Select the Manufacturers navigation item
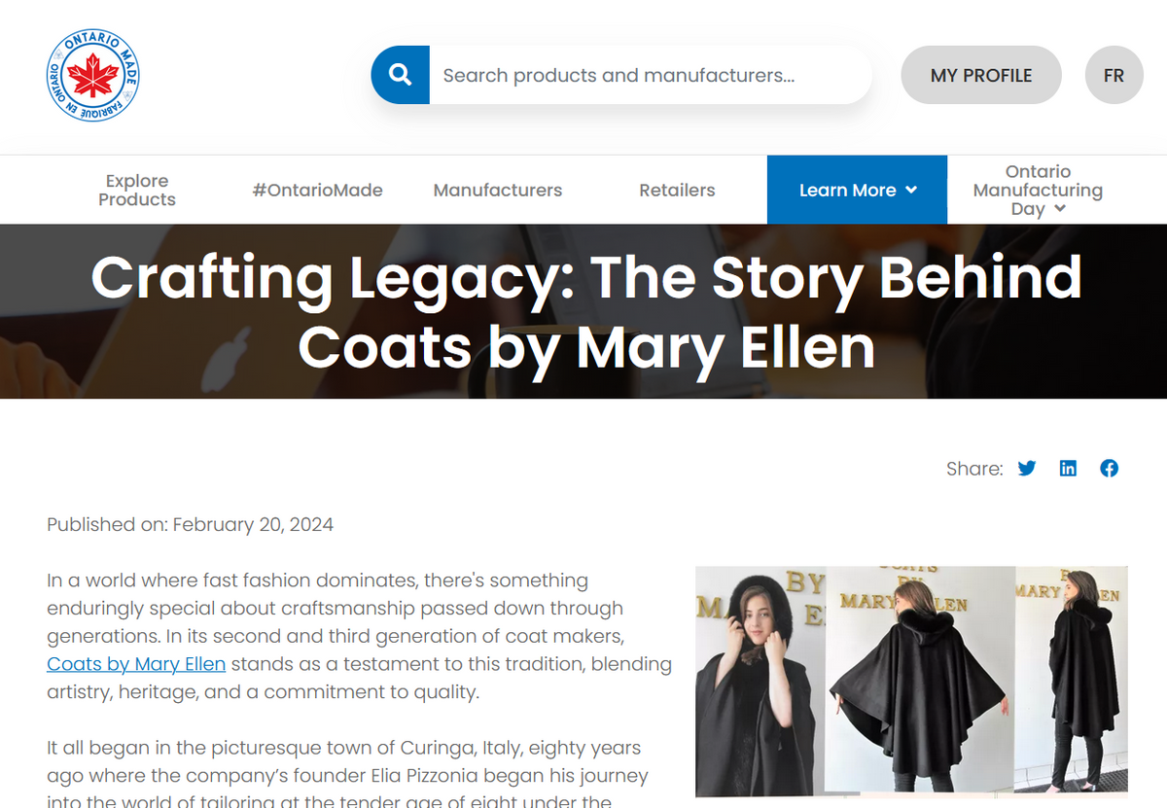This screenshot has width=1167, height=808. pyautogui.click(x=497, y=190)
